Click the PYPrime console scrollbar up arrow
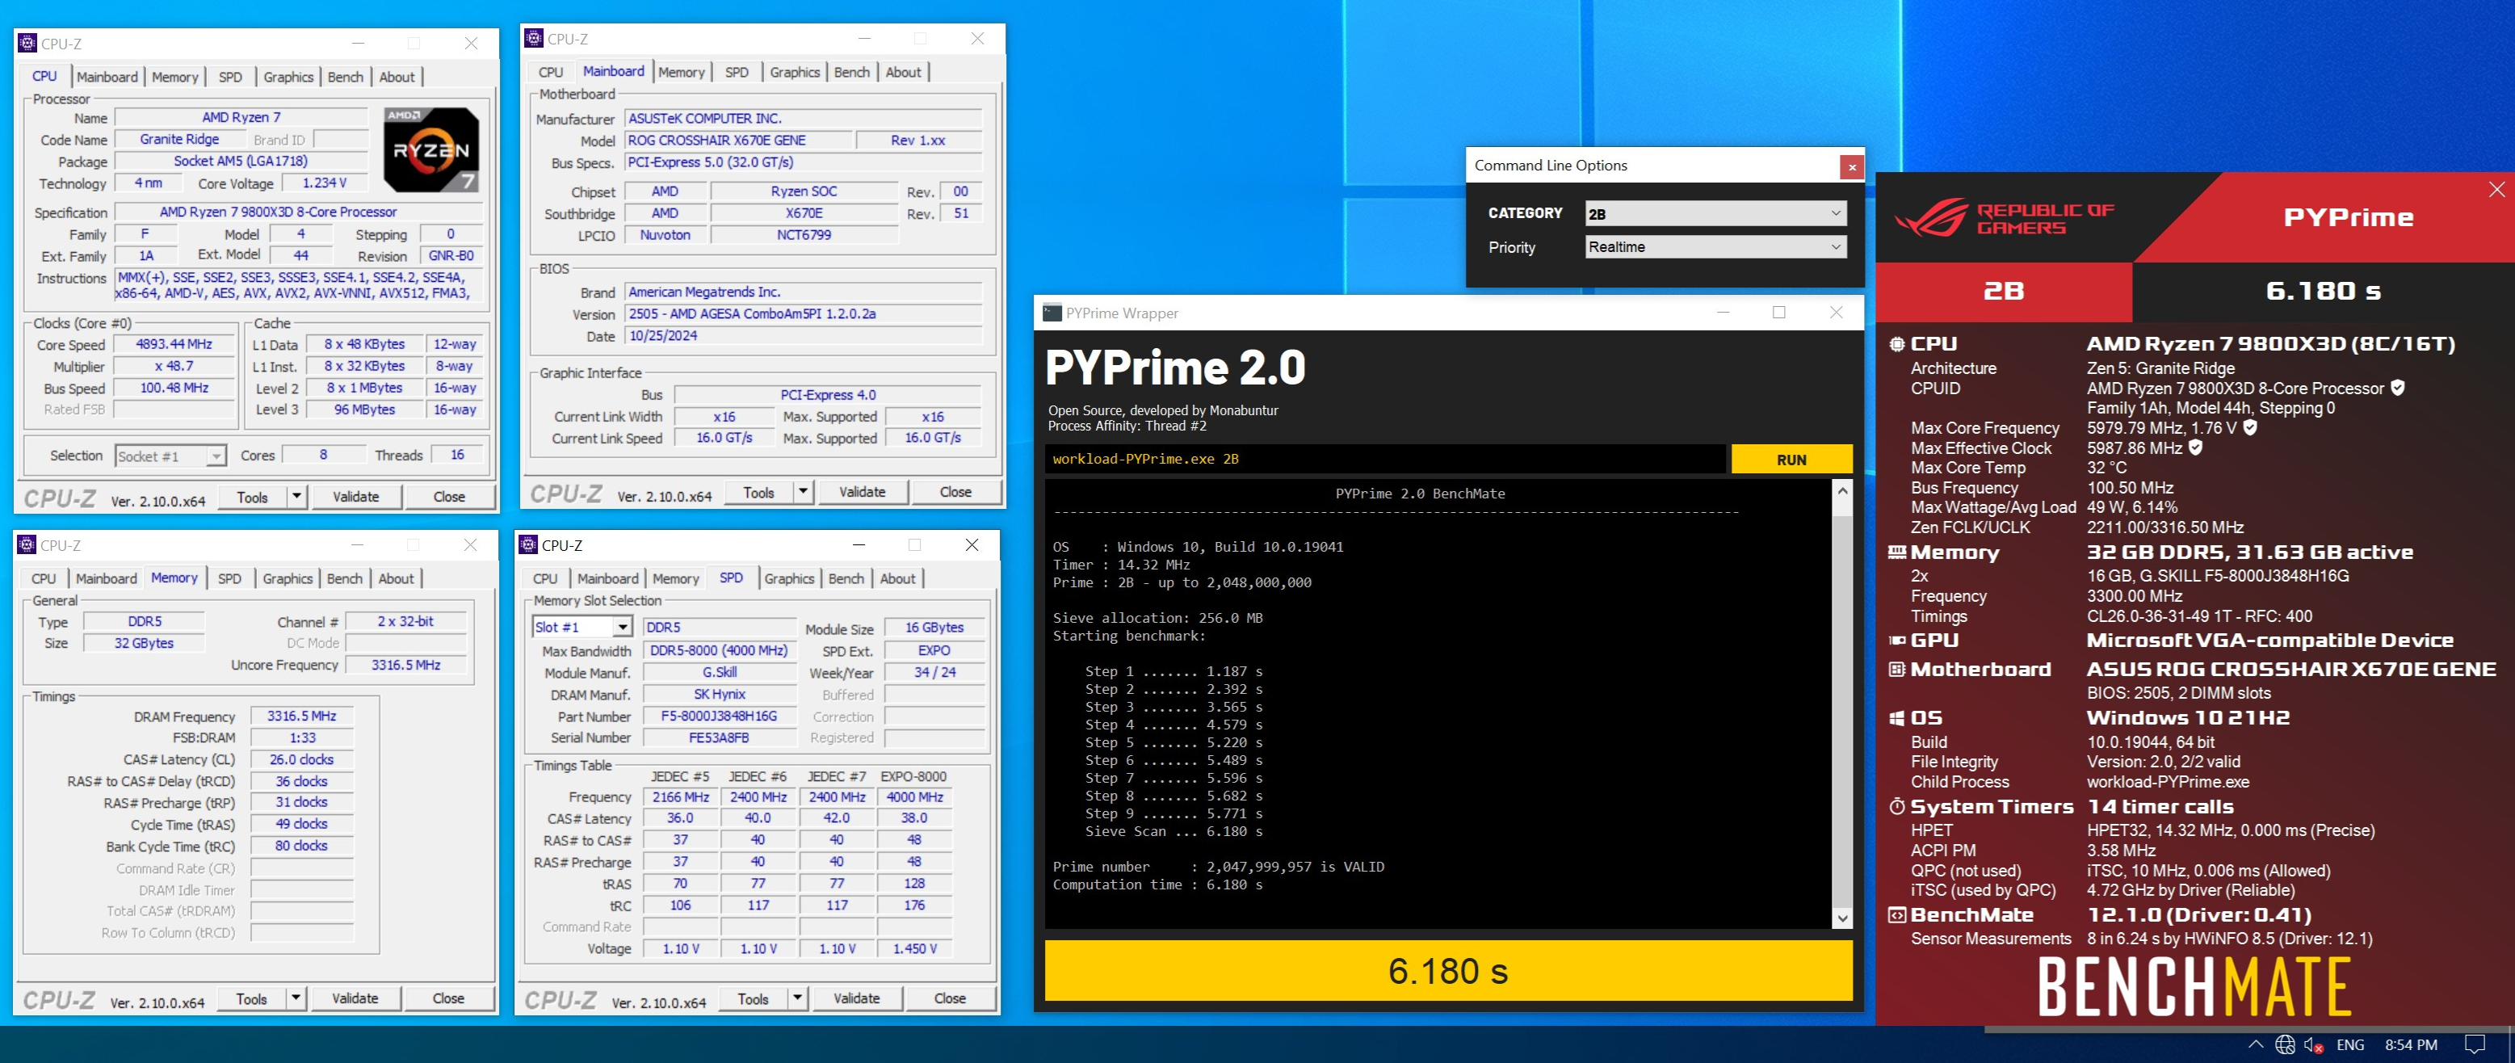 [1842, 491]
